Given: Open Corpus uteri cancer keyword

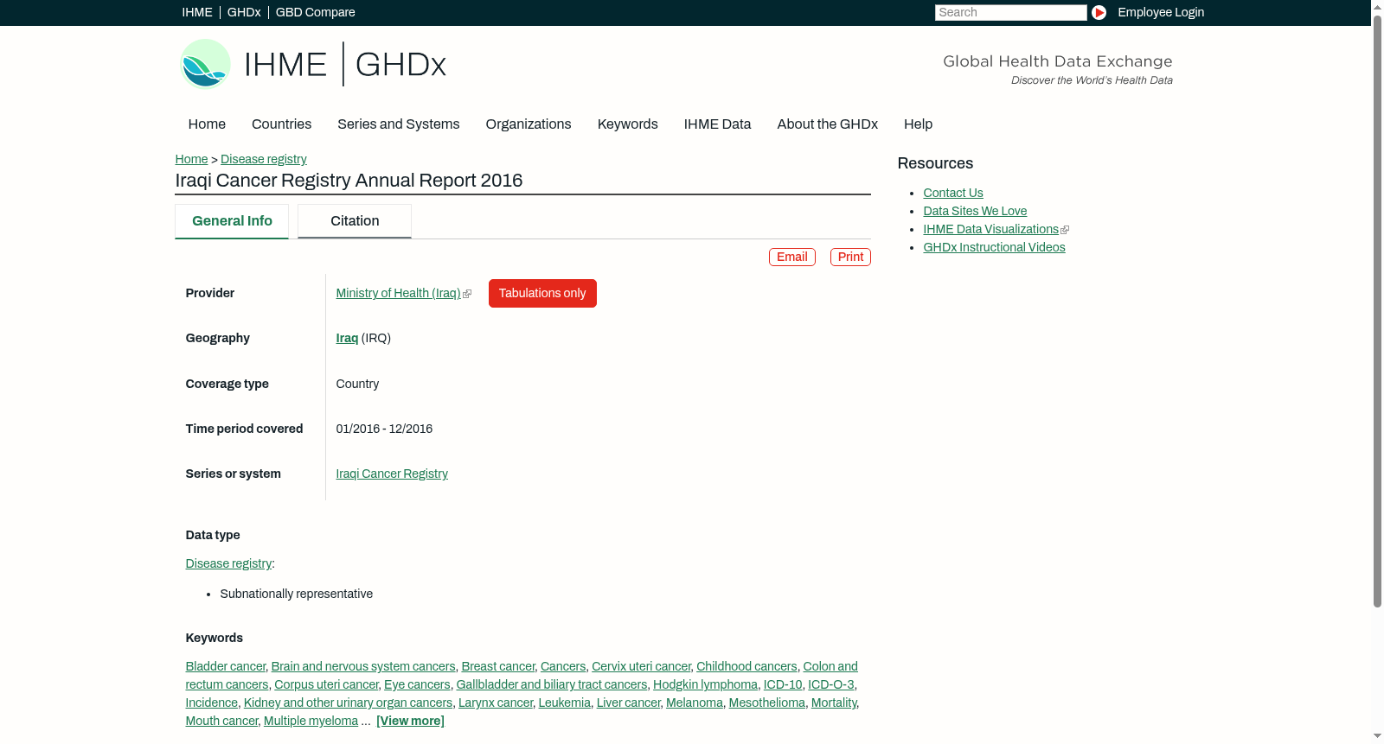Looking at the screenshot, I should pyautogui.click(x=326, y=684).
